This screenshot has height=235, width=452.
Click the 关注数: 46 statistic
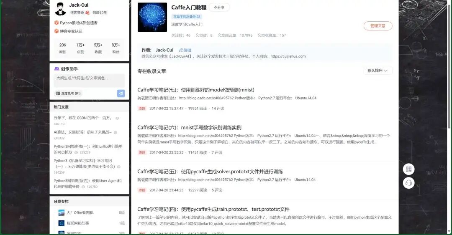point(181,35)
